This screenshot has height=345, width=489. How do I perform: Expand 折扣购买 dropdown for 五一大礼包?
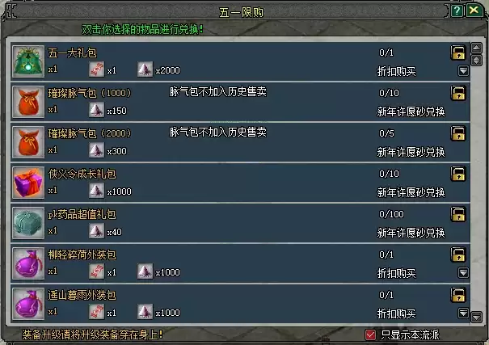click(x=463, y=71)
